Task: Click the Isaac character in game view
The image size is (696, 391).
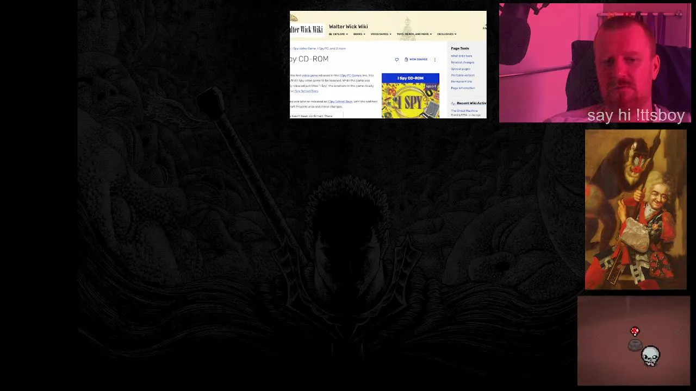Action: tap(650, 356)
